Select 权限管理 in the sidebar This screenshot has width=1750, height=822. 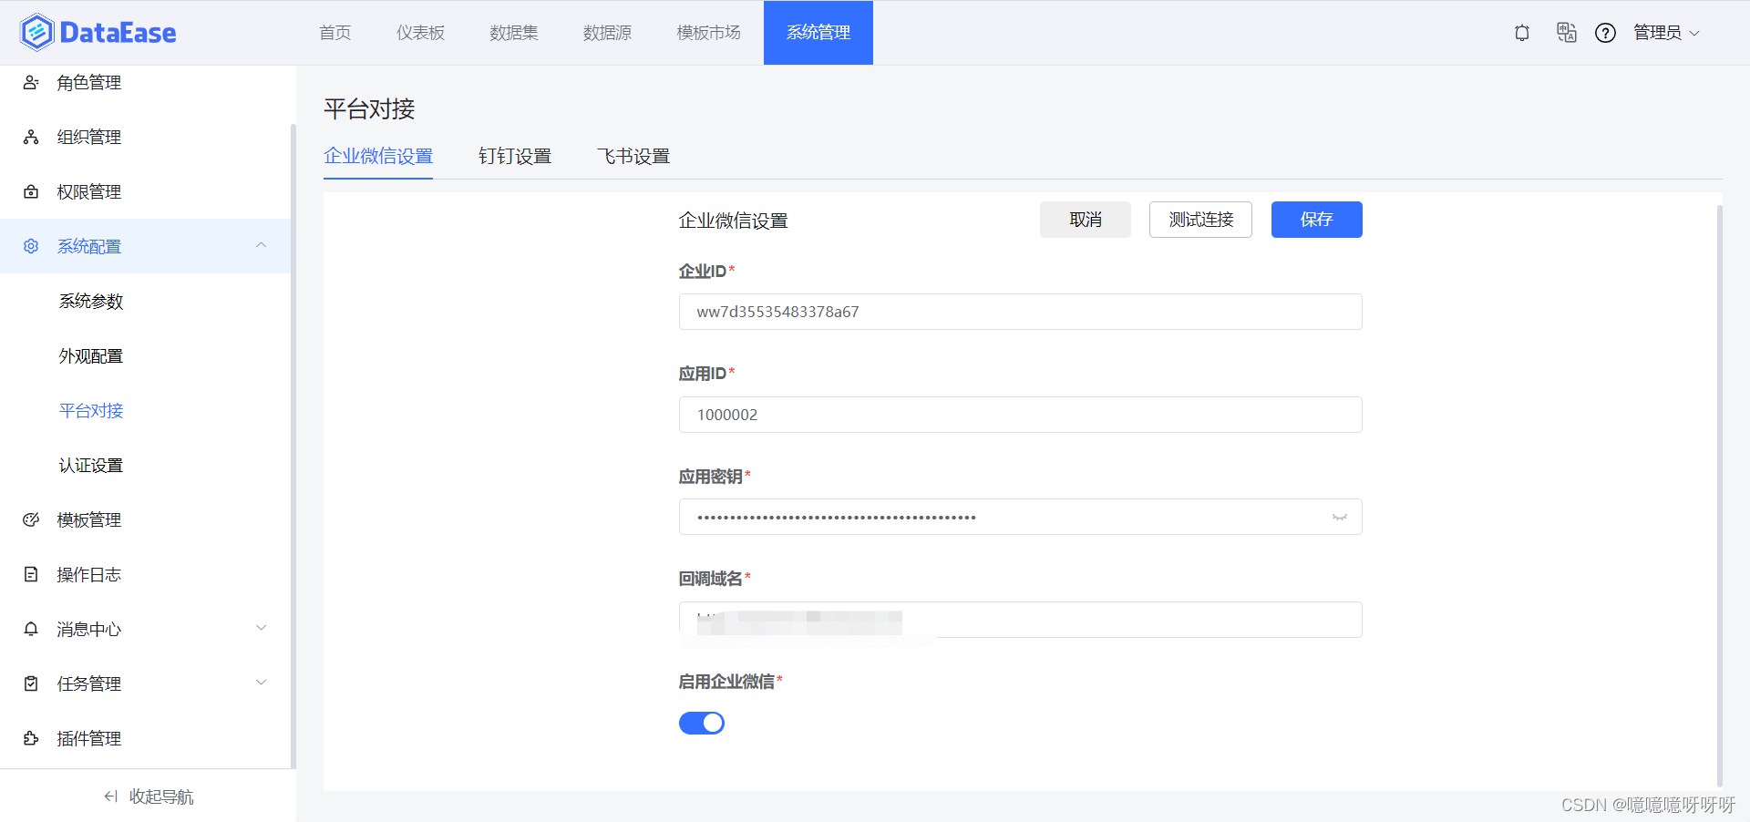point(88,191)
